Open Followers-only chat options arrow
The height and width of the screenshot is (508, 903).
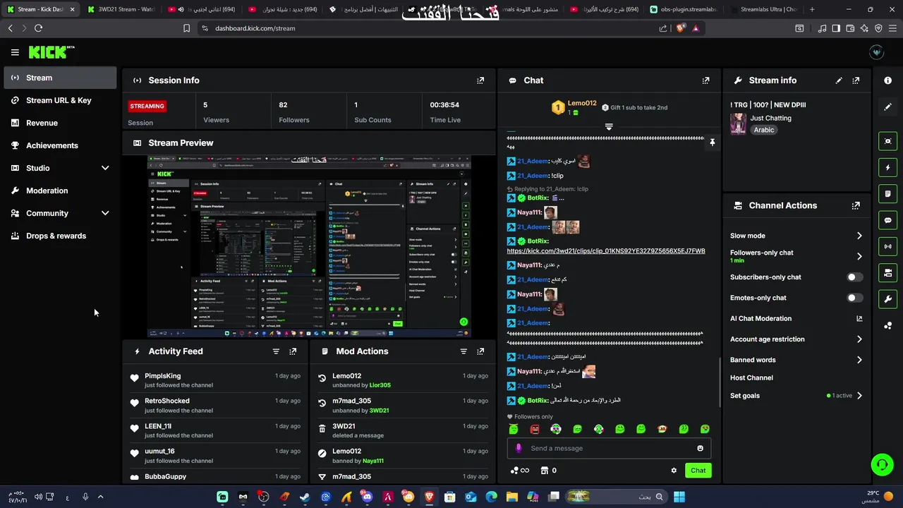[859, 256]
